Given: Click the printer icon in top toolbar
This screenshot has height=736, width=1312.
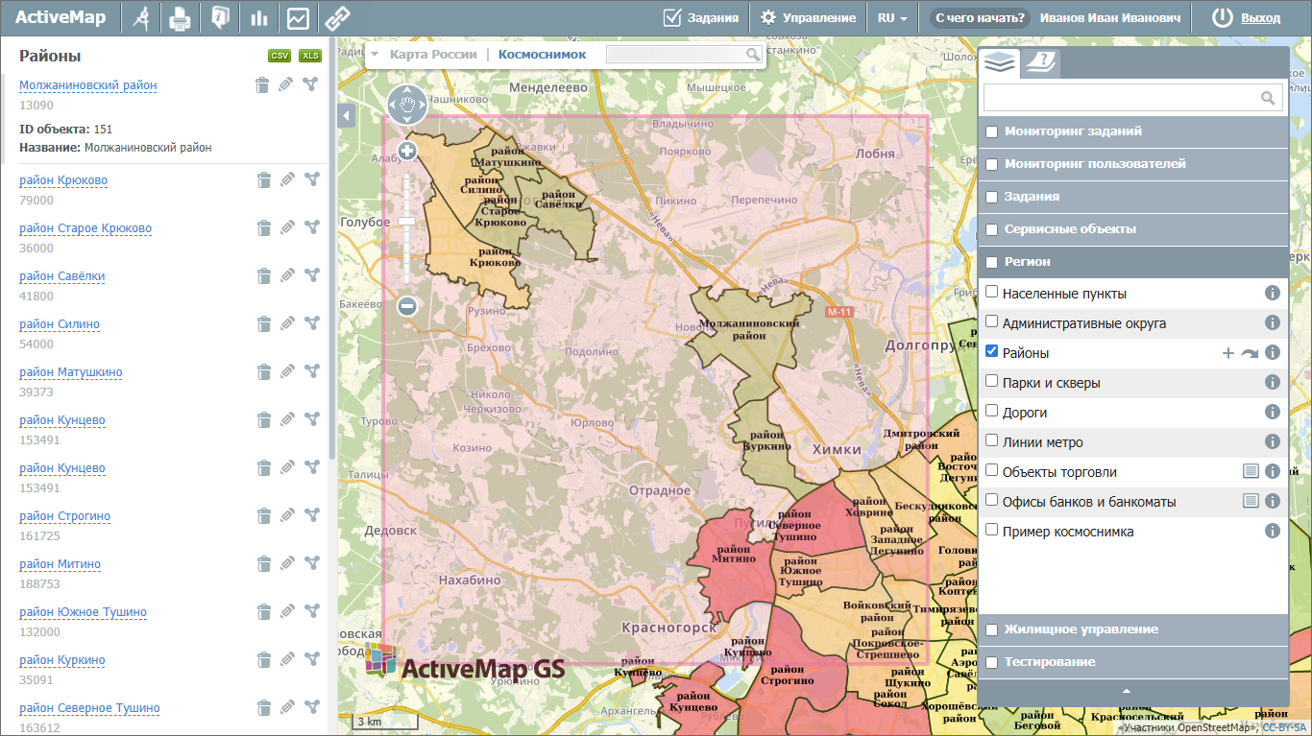Looking at the screenshot, I should (180, 18).
